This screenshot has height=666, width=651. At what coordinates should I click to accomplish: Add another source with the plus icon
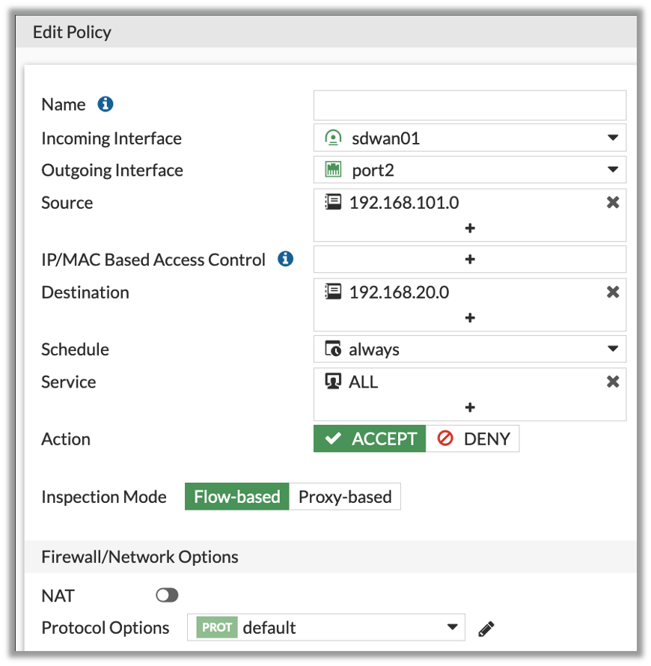pyautogui.click(x=470, y=228)
